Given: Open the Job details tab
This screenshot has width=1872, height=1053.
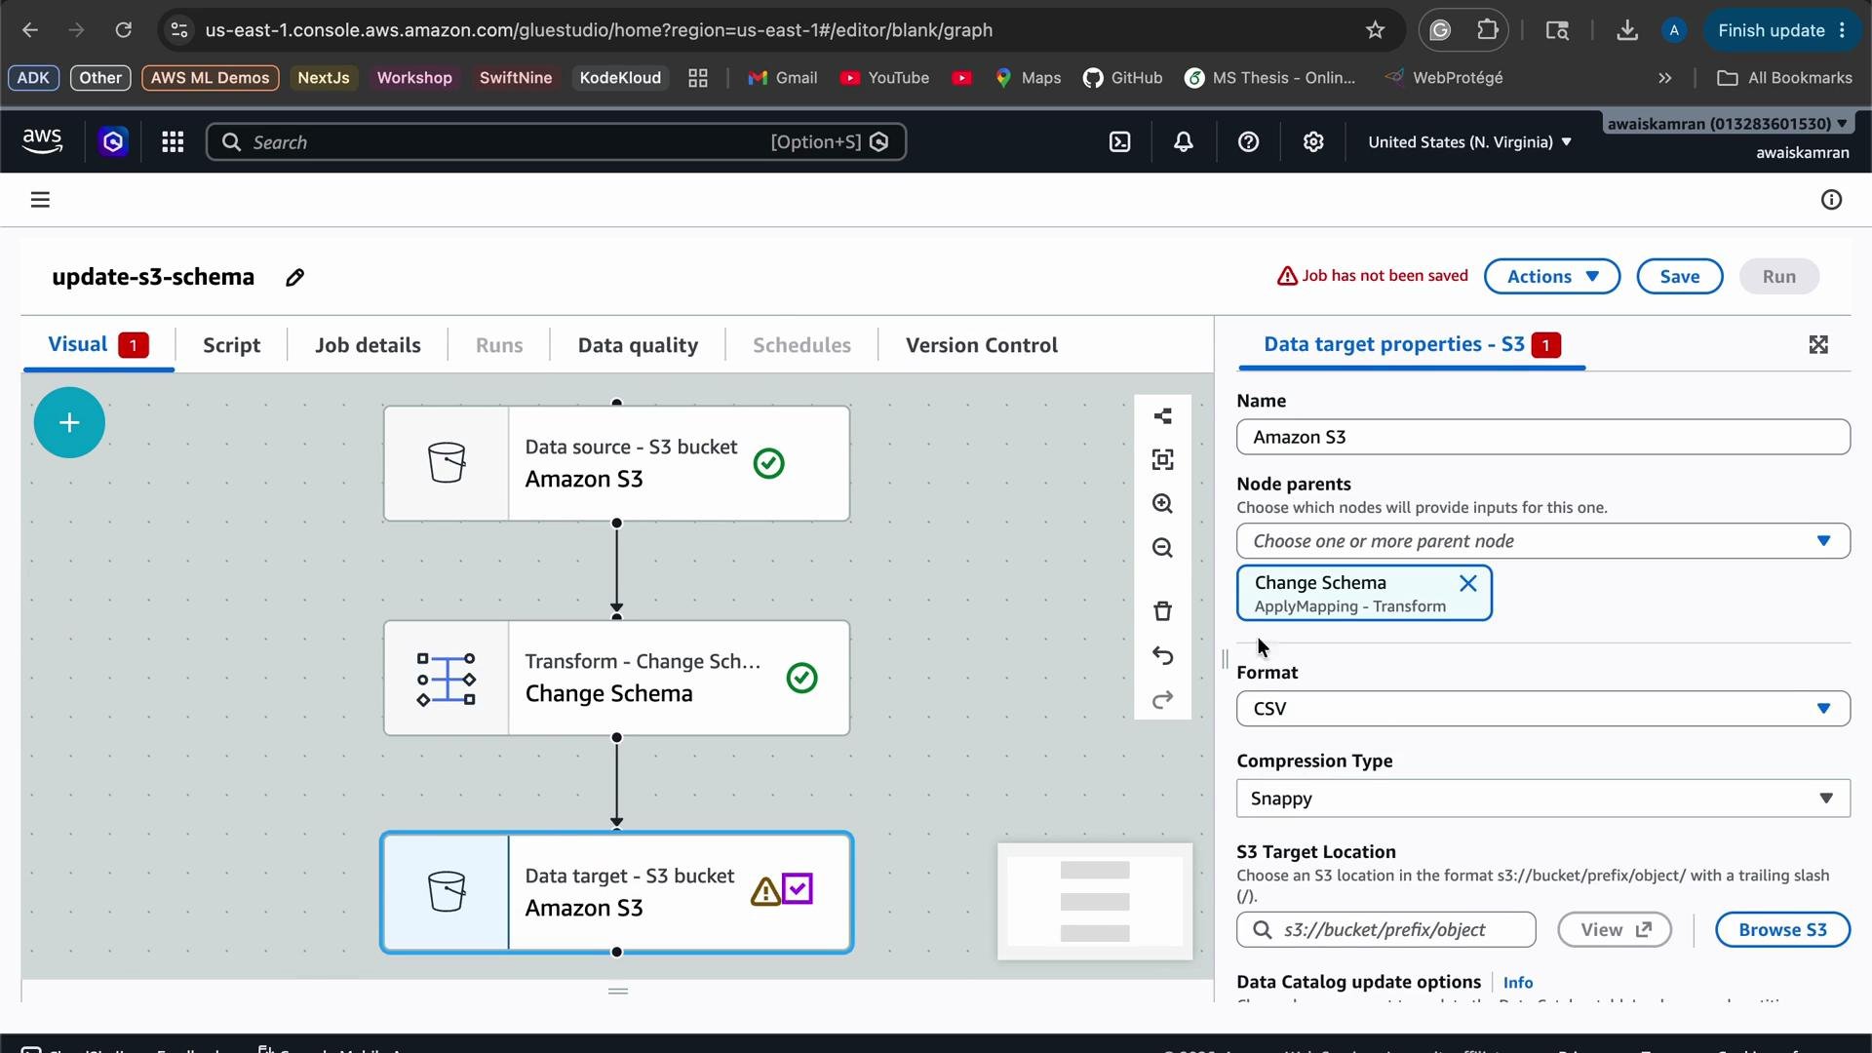Looking at the screenshot, I should 368,345.
